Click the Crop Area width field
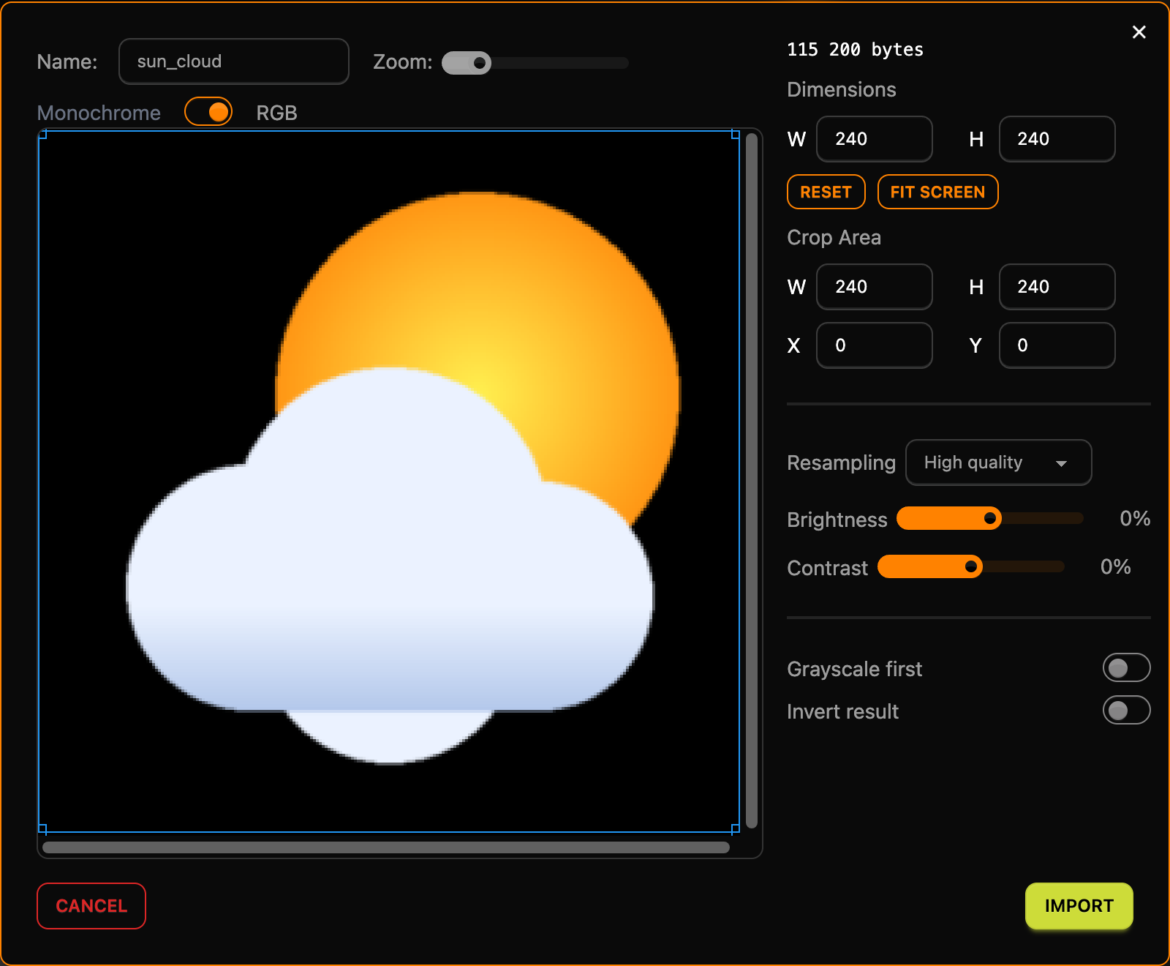Image resolution: width=1170 pixels, height=966 pixels. pyautogui.click(x=875, y=287)
